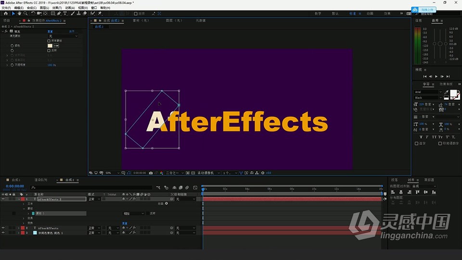The height and width of the screenshot is (260, 462).
Task: Hide layer 3 solid eye icon
Action: pyautogui.click(x=3, y=233)
